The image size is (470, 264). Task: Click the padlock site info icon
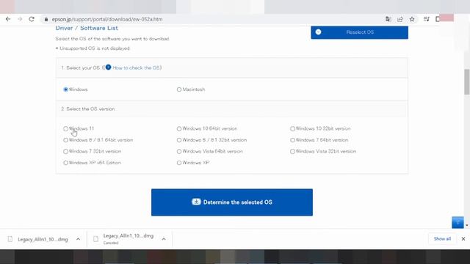pos(46,19)
